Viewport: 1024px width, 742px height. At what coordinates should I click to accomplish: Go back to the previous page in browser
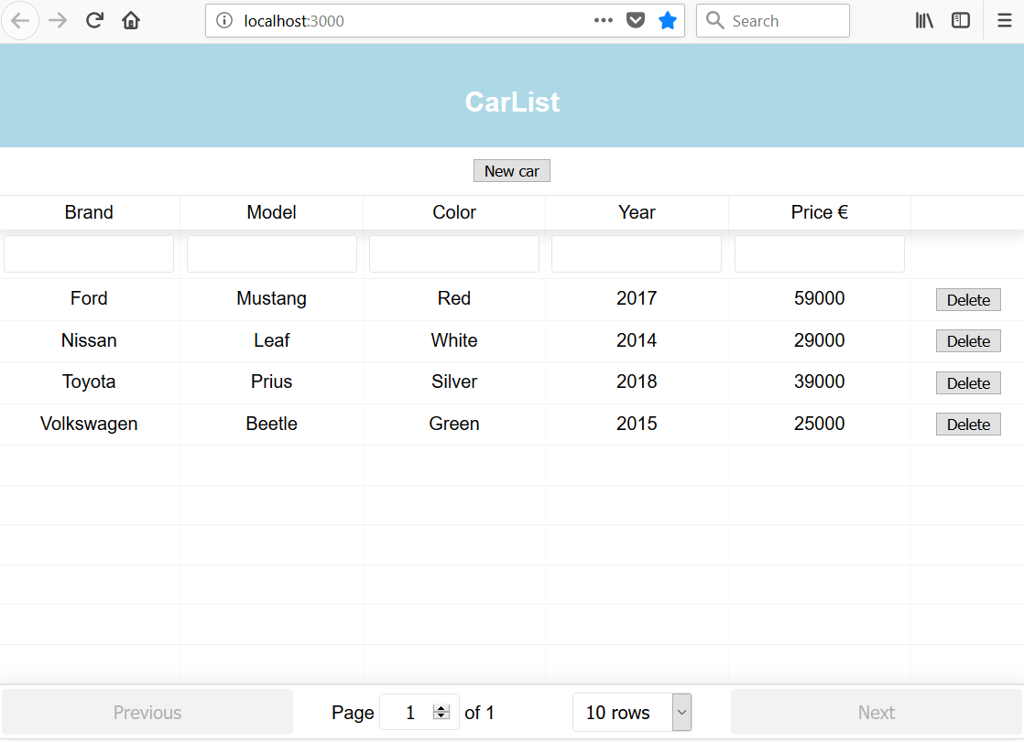tap(20, 21)
